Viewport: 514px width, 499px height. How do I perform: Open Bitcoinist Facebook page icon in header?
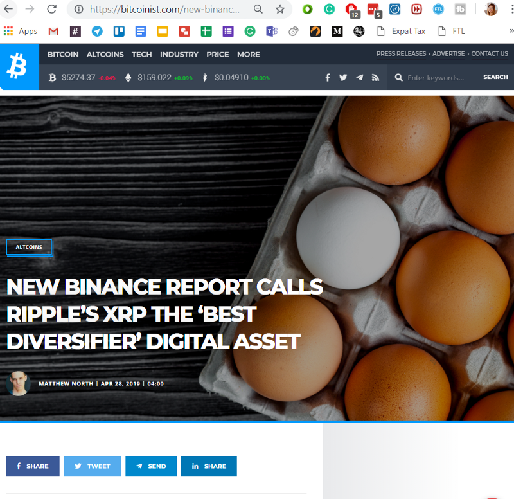coord(328,77)
